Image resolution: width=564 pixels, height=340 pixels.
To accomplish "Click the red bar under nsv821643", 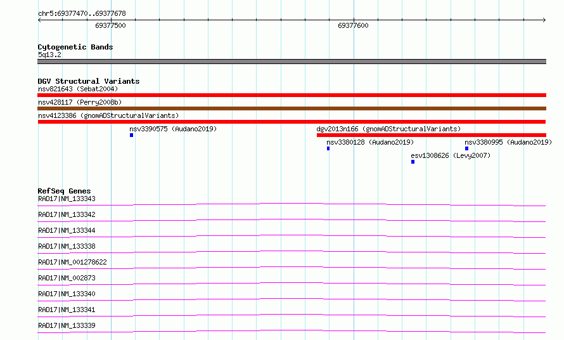I will click(x=292, y=95).
